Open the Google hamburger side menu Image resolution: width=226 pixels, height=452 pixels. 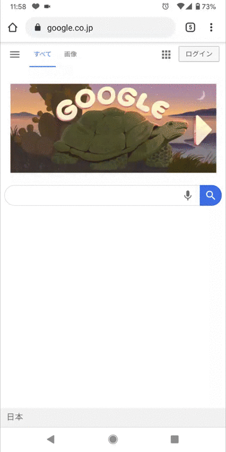click(x=15, y=54)
